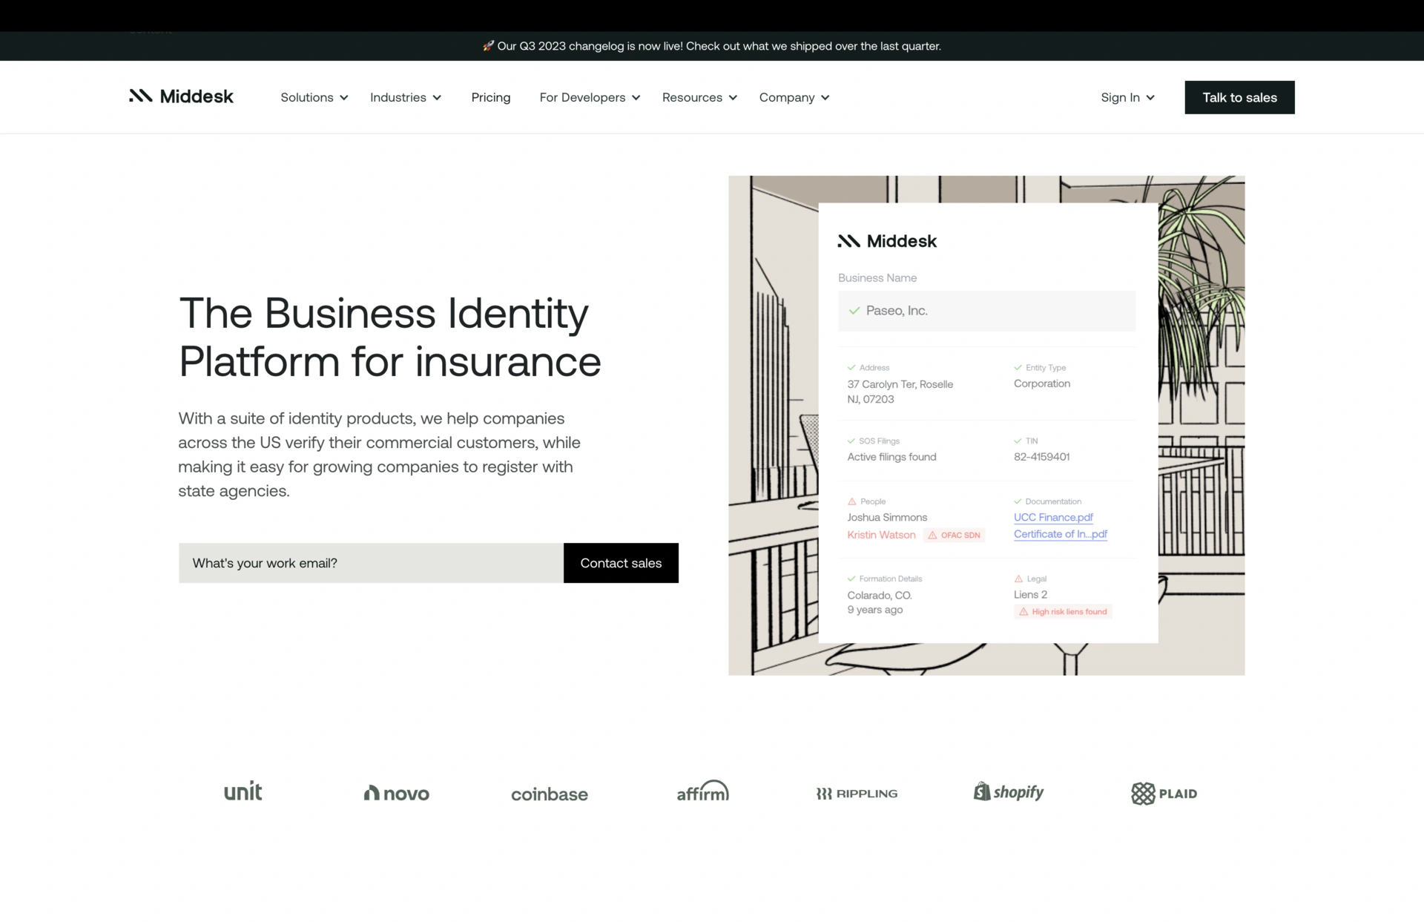This screenshot has height=922, width=1424.
Task: Click the Plaid logo
Action: click(x=1164, y=793)
